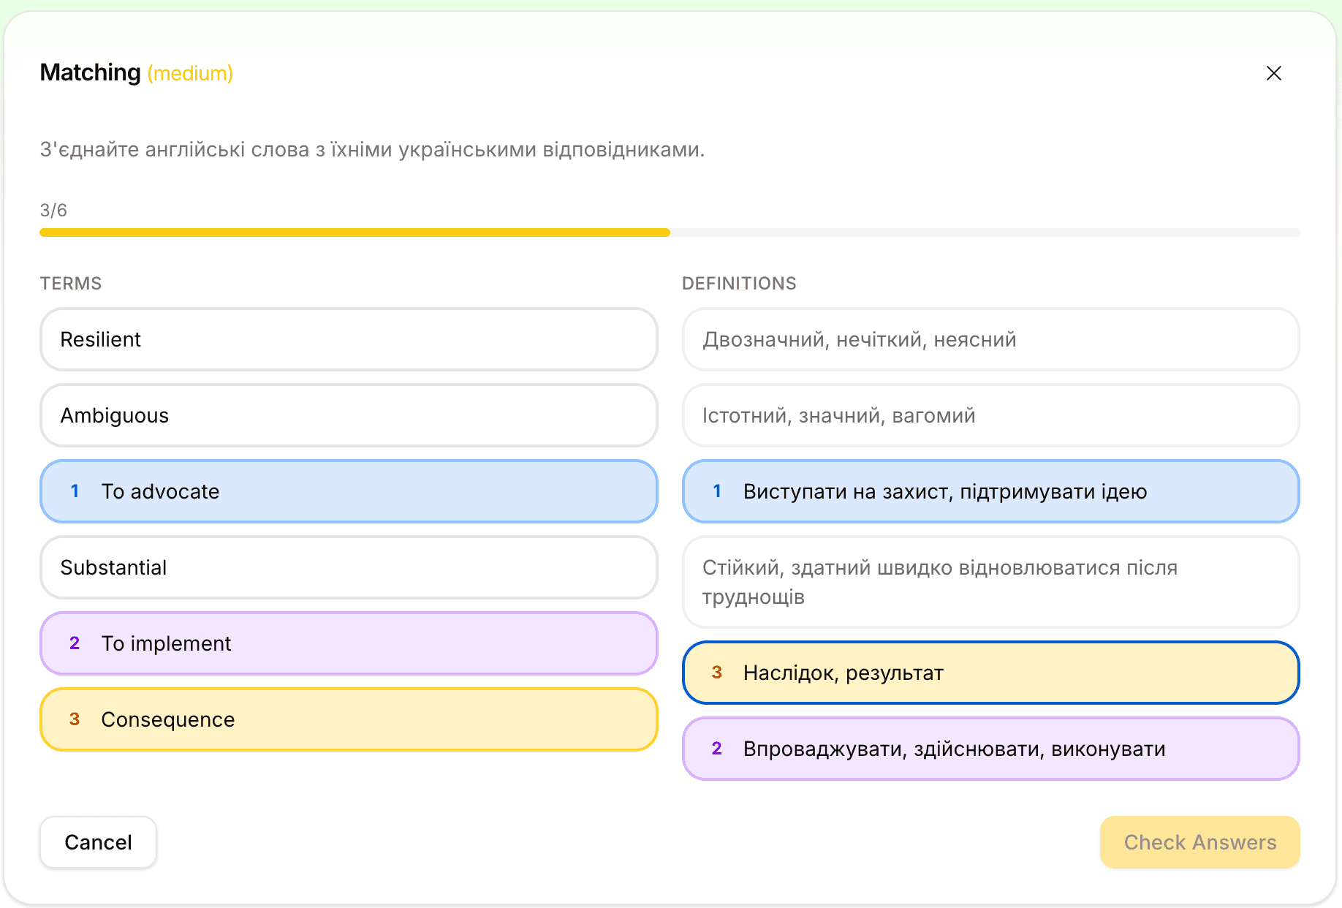Click the To implement term card
Viewport: 1342px width, 908px height.
[x=349, y=643]
